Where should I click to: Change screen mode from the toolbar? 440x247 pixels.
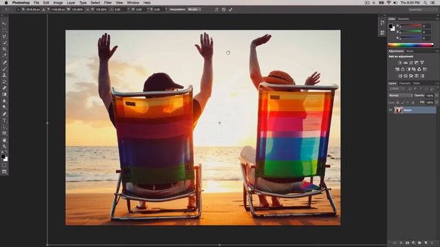tap(4, 172)
